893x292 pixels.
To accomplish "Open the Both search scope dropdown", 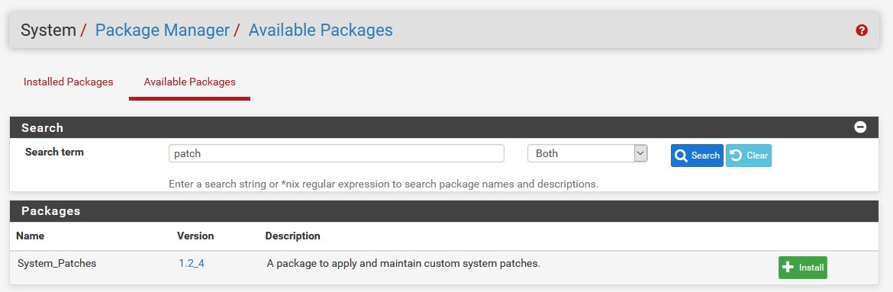I will [x=587, y=154].
